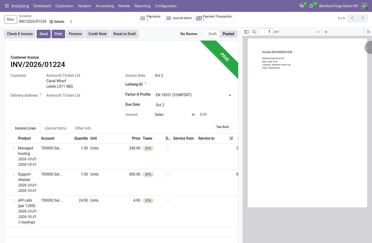Open the Dashboard menu item
The image size is (372, 243).
coord(42,6)
